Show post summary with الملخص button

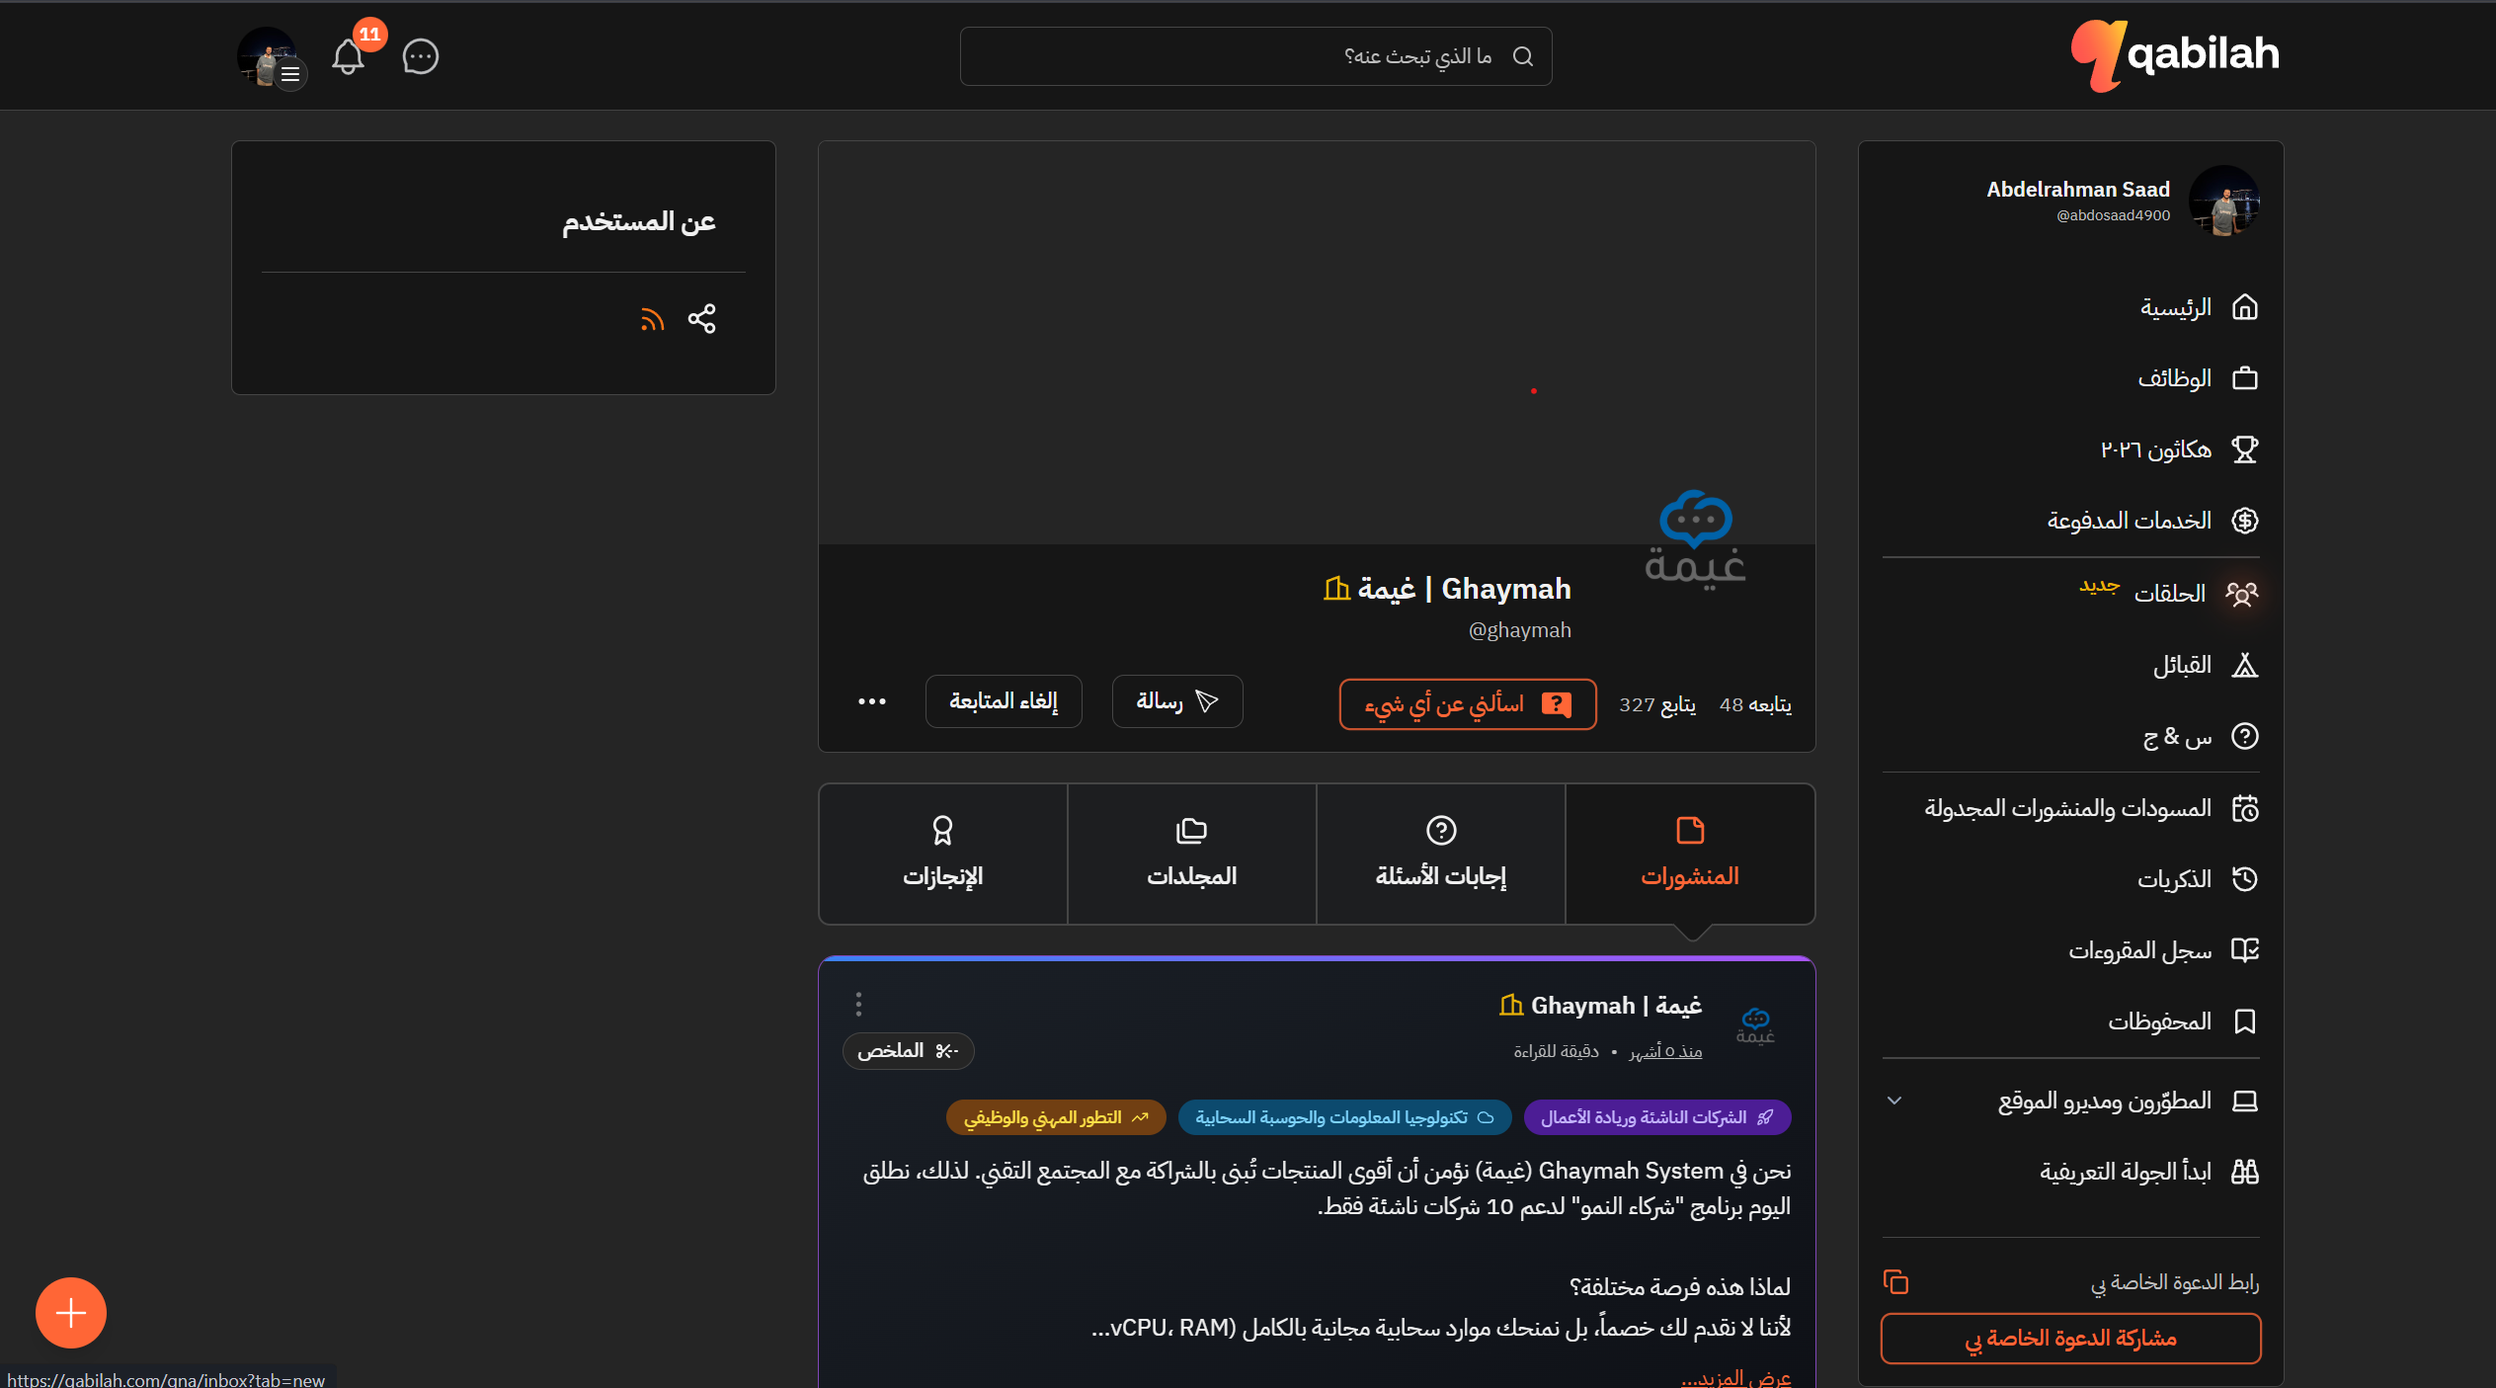tap(908, 1050)
